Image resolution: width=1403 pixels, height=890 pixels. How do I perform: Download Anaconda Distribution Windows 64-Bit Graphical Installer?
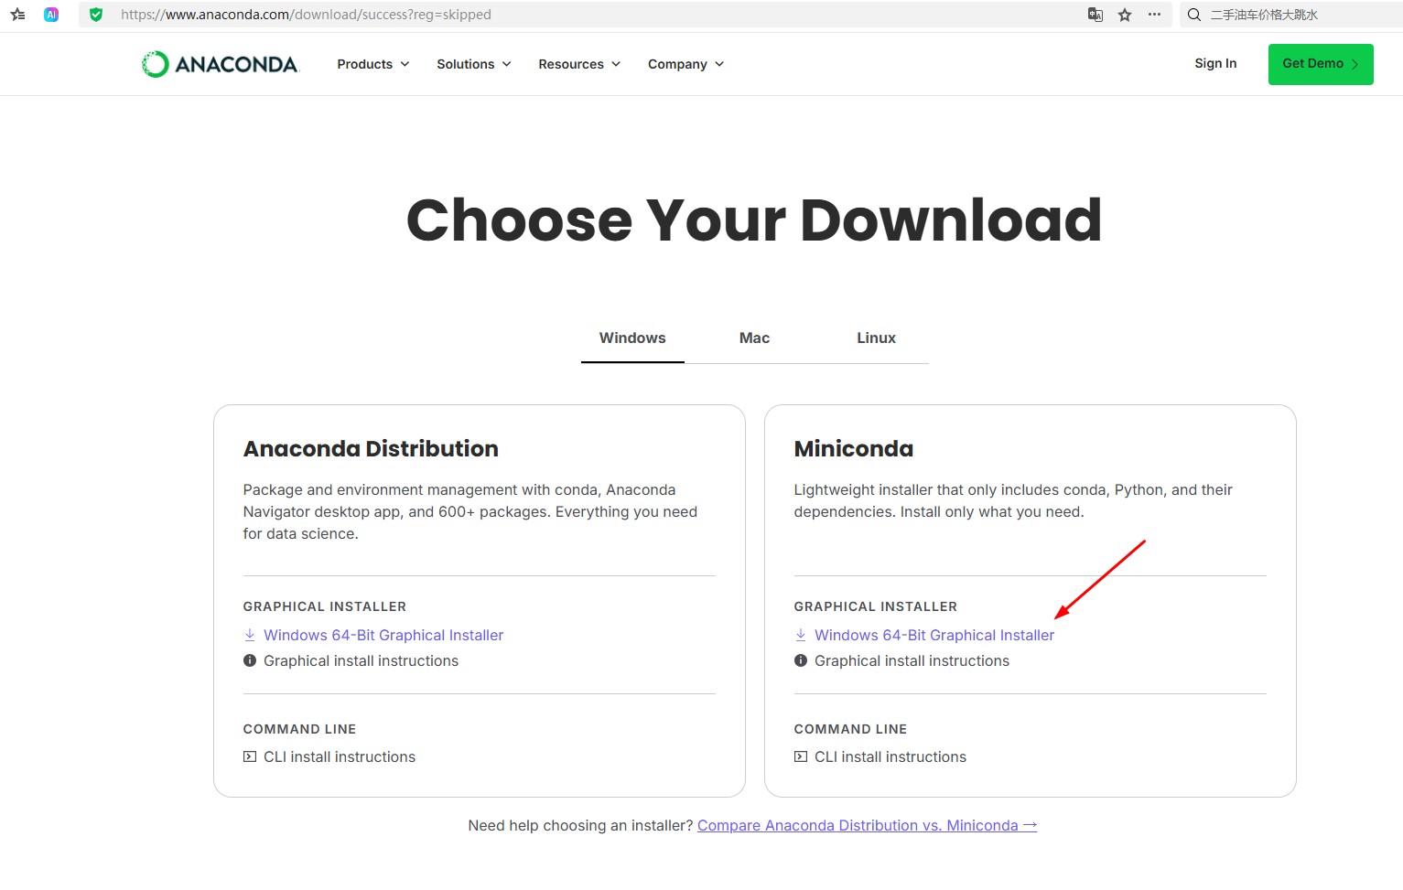point(383,635)
